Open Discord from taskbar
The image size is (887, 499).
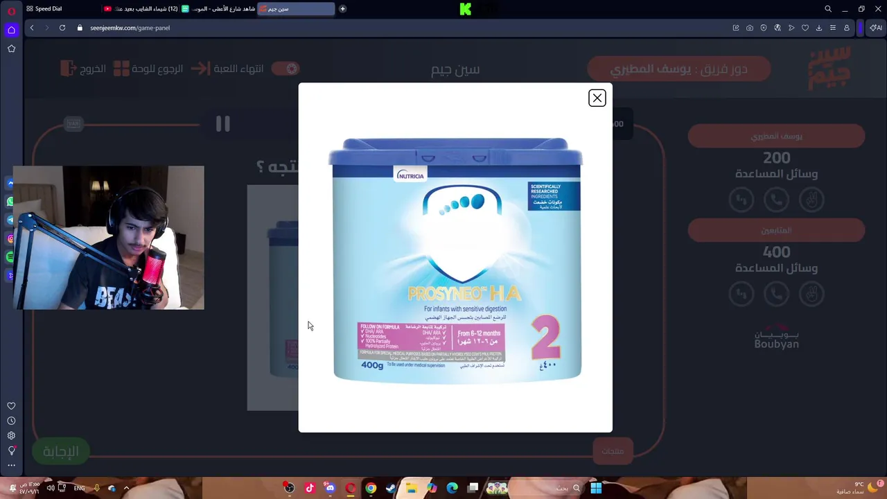click(x=330, y=488)
